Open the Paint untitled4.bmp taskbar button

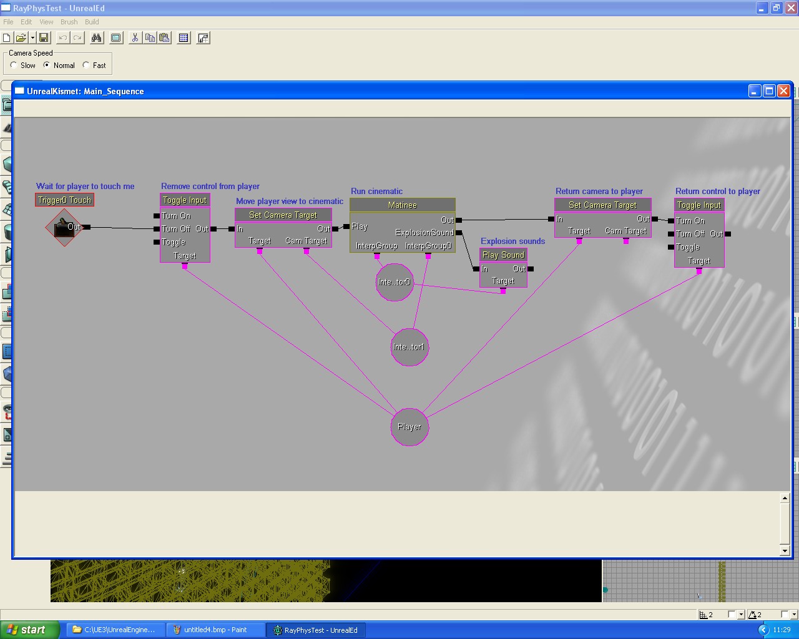point(216,630)
